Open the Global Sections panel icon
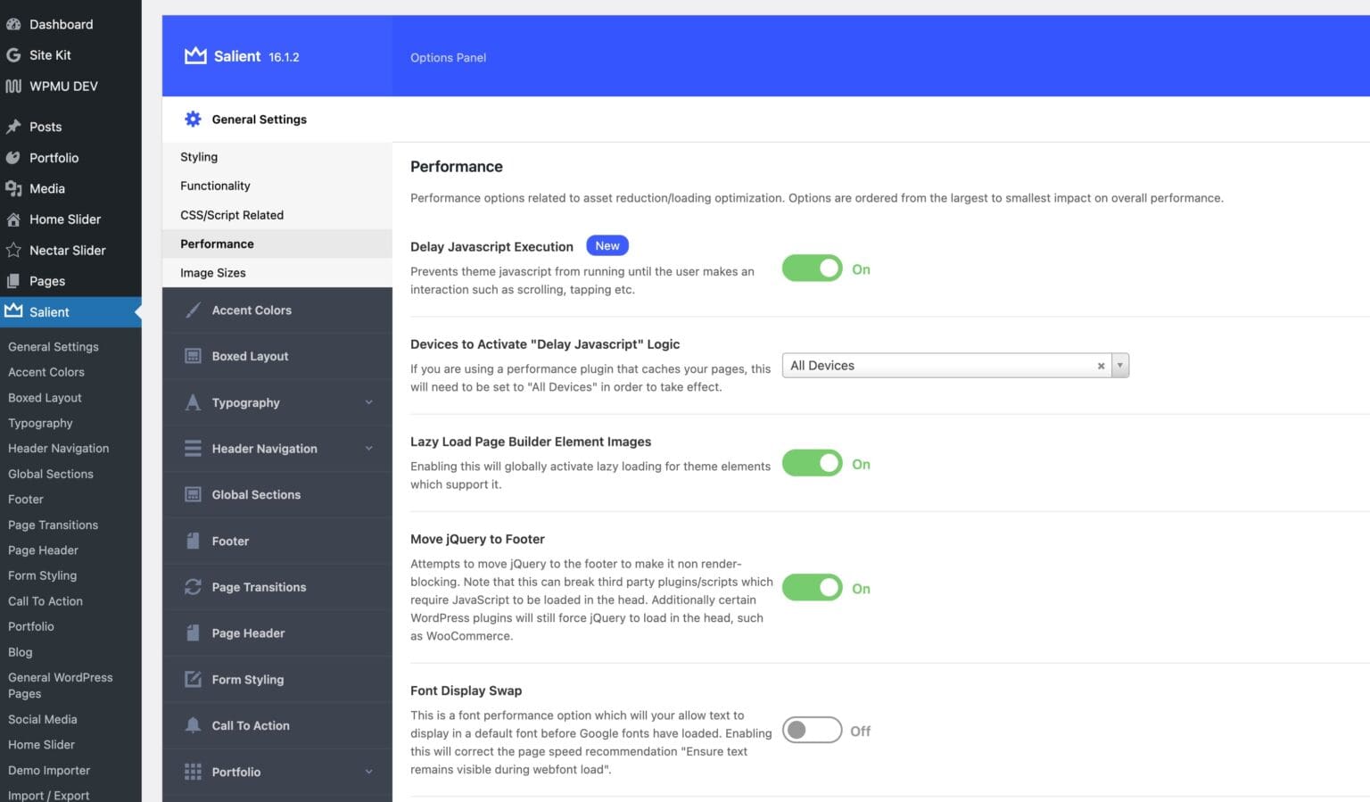The image size is (1370, 802). click(193, 494)
